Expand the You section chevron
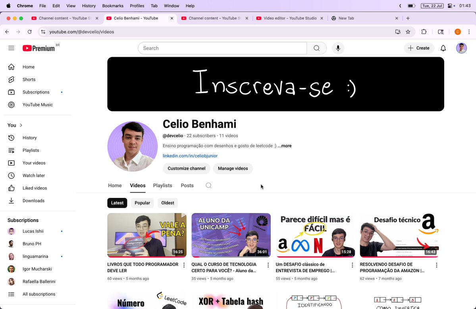 [21, 125]
